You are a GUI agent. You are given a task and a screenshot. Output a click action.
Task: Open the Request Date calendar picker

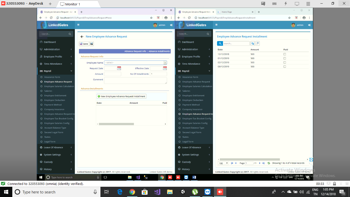point(119,68)
